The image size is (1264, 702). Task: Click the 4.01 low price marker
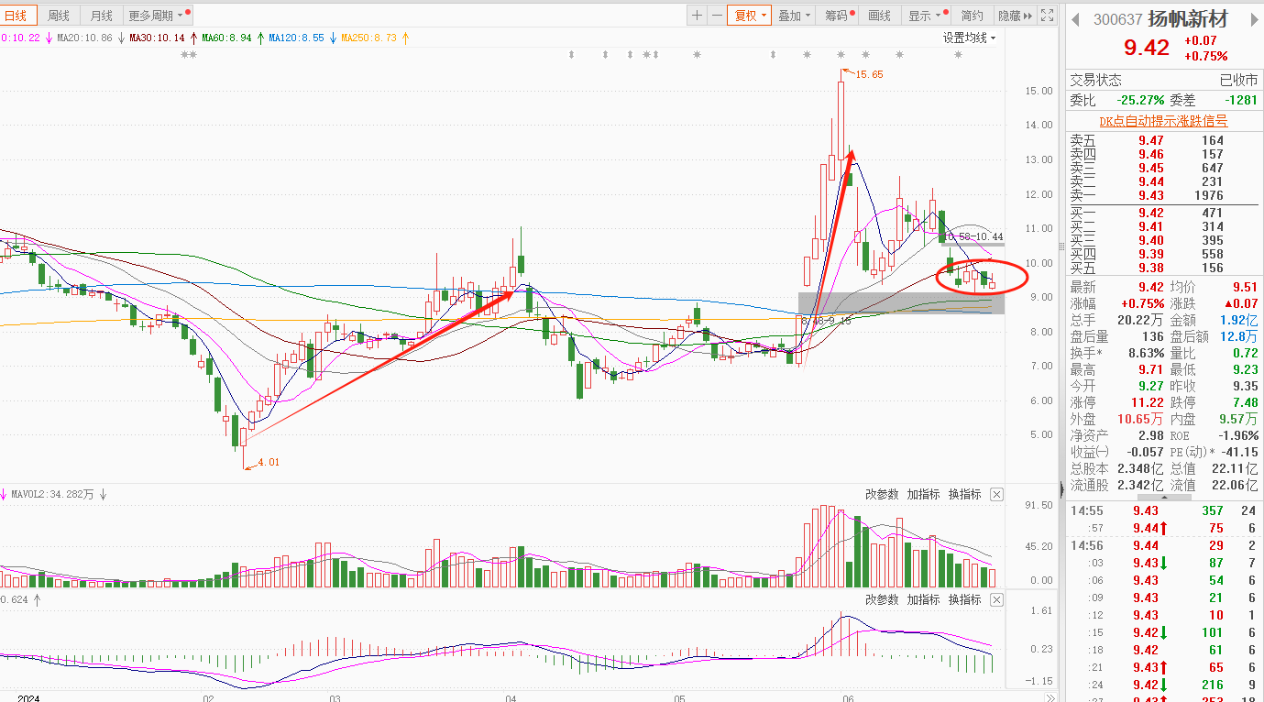click(x=268, y=463)
